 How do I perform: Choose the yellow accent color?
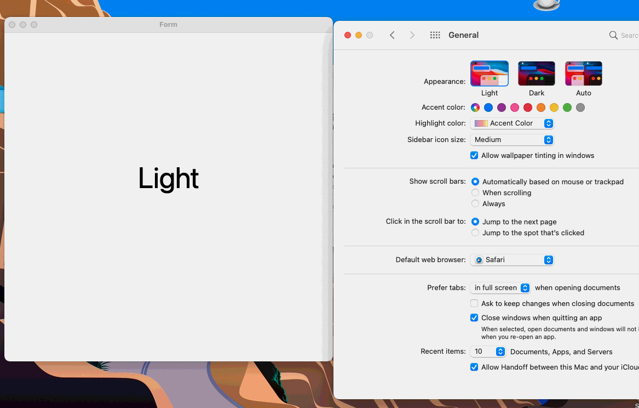point(554,107)
